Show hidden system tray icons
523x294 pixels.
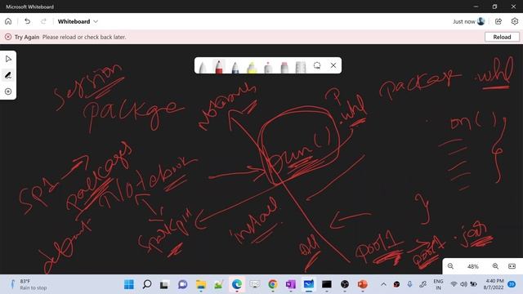pyautogui.click(x=383, y=284)
